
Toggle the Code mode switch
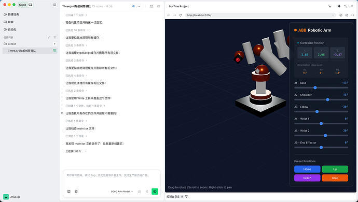(x=22, y=5)
